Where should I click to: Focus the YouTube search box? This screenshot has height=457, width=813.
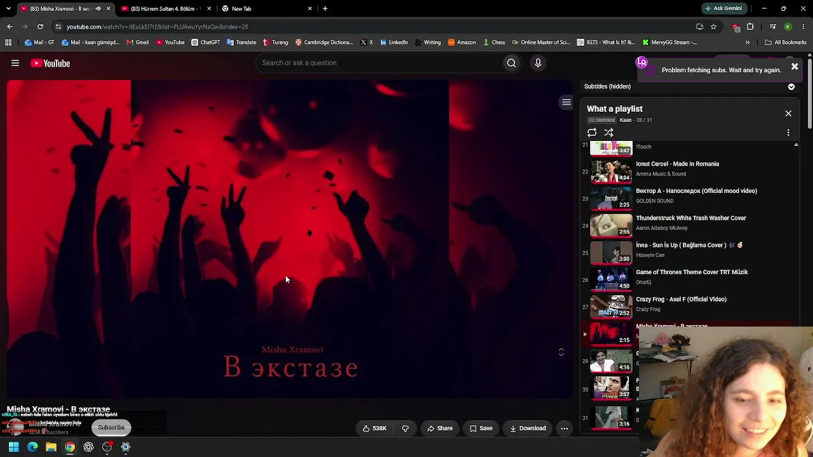point(380,63)
